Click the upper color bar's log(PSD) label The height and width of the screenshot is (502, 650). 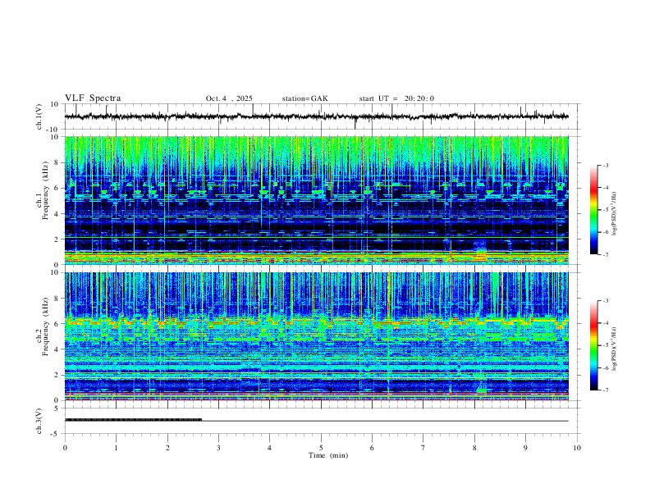615,213
